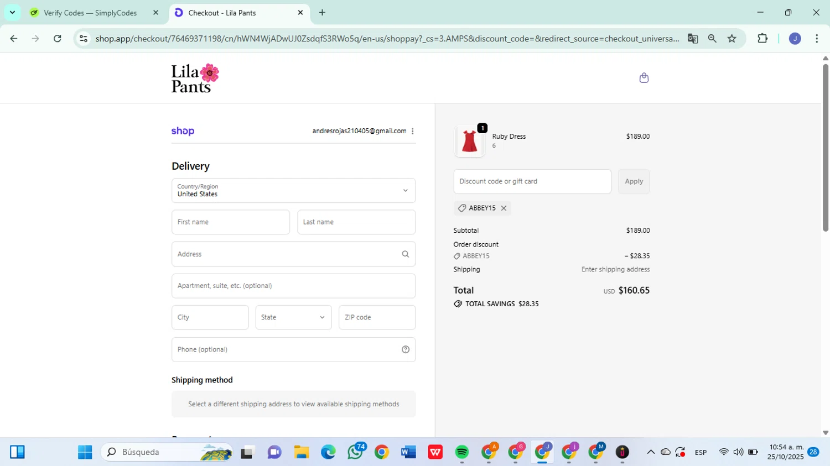The width and height of the screenshot is (830, 466).
Task: Switch to the Verify Codes — SimplyCodes tab
Action: tap(90, 13)
